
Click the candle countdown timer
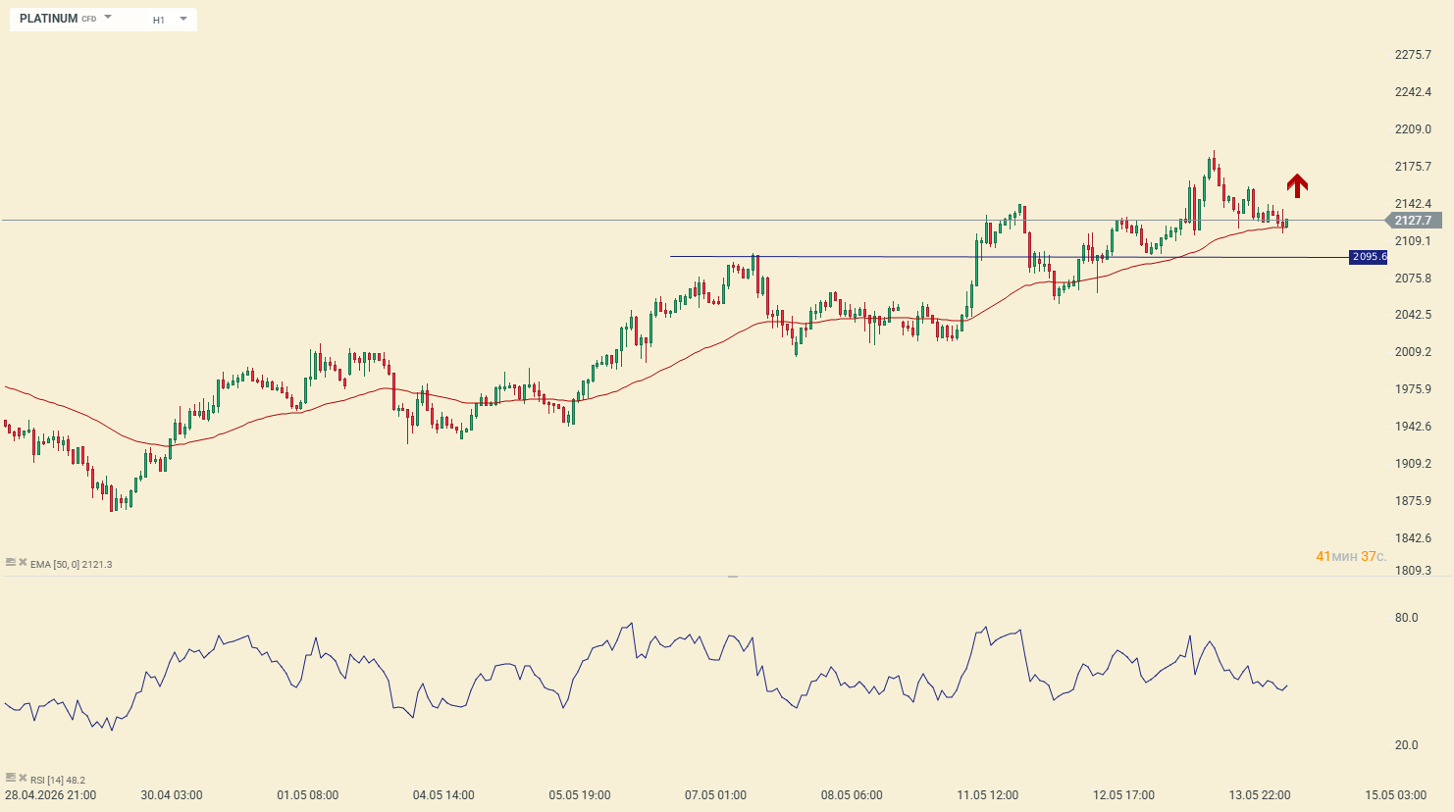point(1351,556)
